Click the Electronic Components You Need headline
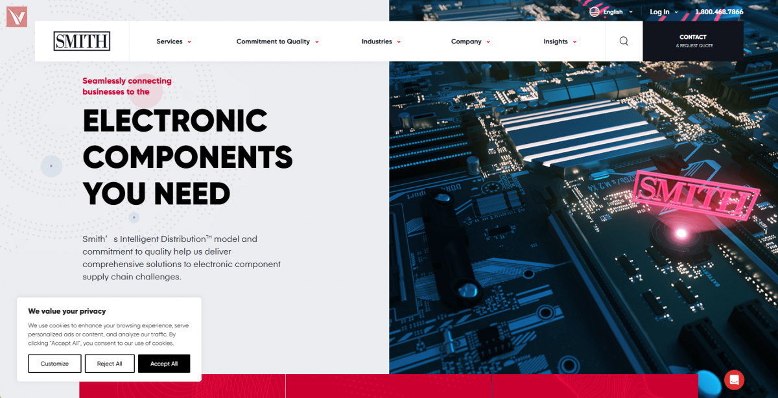Image resolution: width=778 pixels, height=398 pixels. (x=187, y=157)
